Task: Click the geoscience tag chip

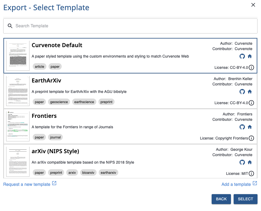Action: tap(59, 102)
